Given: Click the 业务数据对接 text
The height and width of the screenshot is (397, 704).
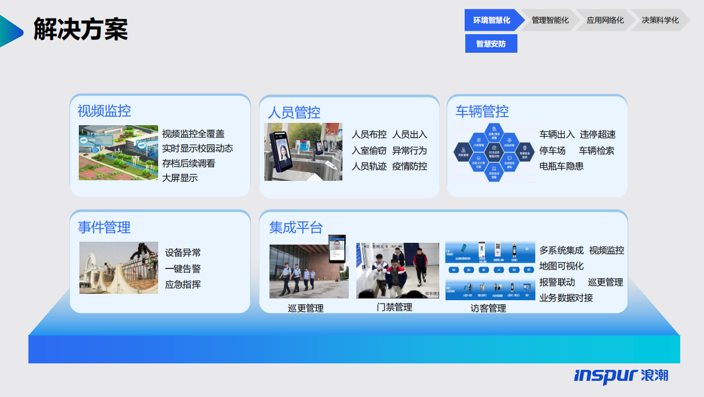Looking at the screenshot, I should (x=566, y=298).
